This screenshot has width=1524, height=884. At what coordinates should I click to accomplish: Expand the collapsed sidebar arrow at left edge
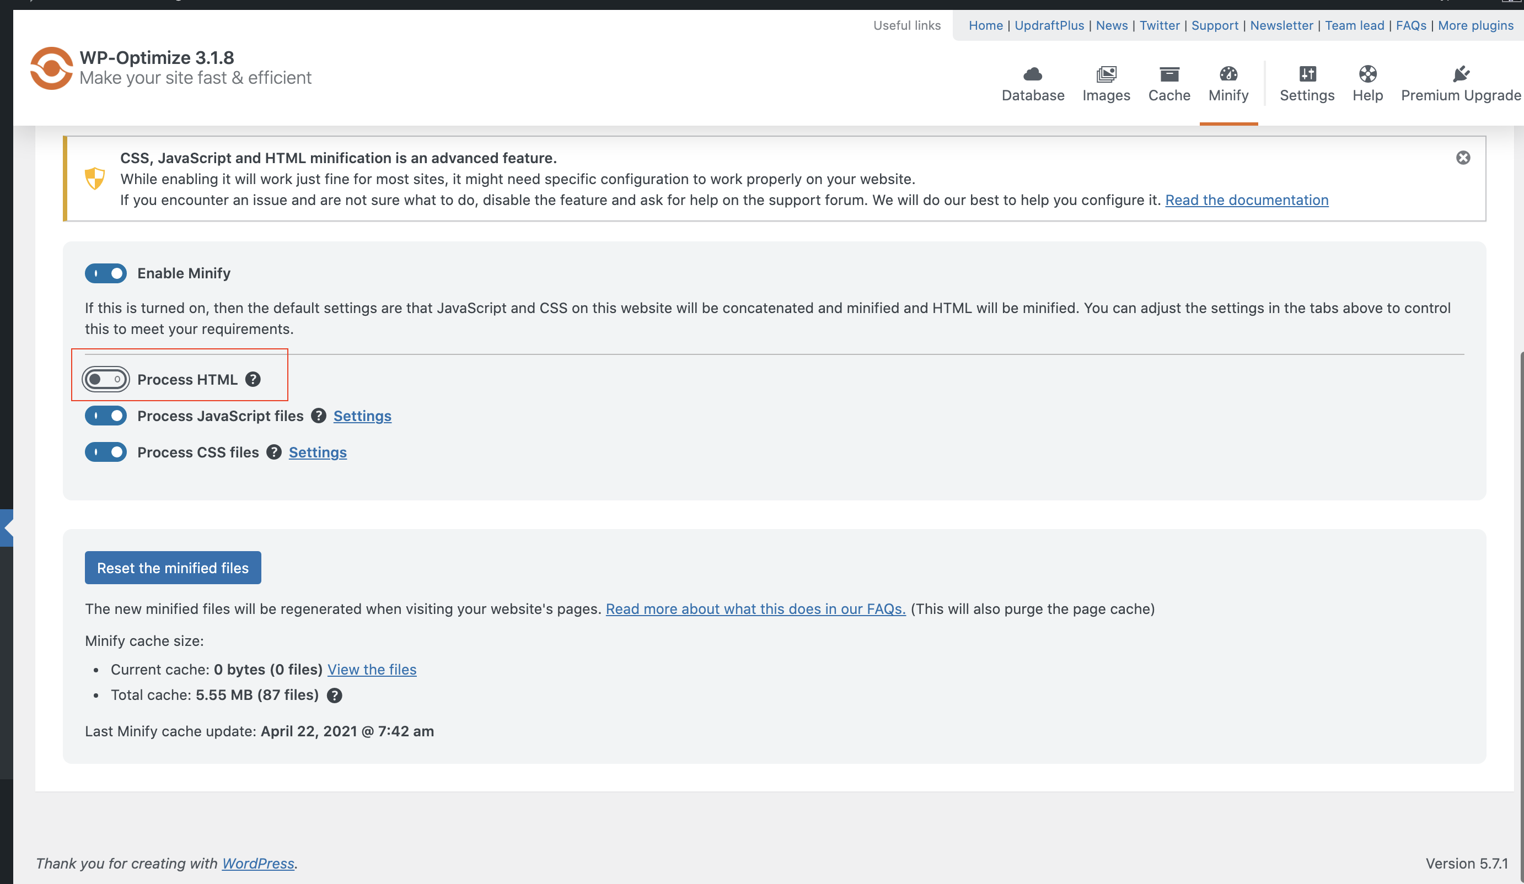(x=7, y=528)
